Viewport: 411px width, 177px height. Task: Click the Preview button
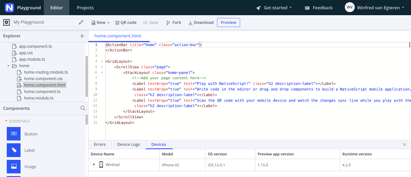228,22
